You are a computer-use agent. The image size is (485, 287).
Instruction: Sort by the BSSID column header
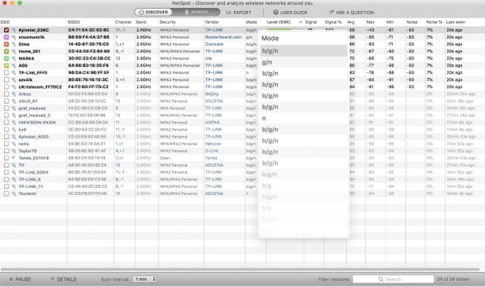point(74,22)
